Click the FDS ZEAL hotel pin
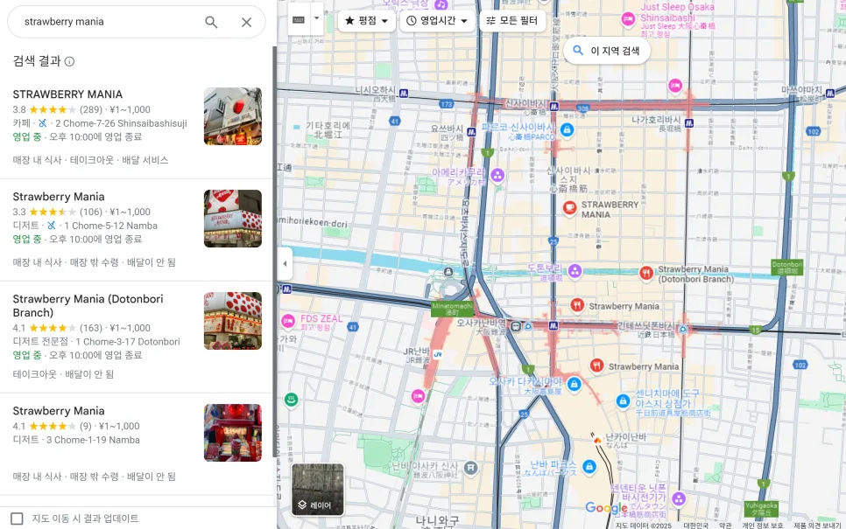This screenshot has width=846, height=529. 288,322
